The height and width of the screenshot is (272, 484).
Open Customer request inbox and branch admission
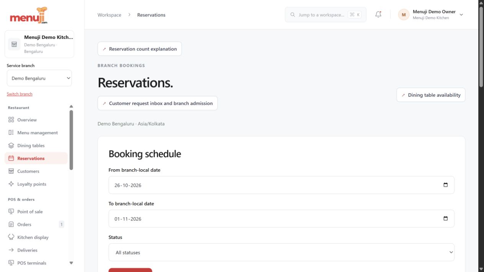pos(158,103)
